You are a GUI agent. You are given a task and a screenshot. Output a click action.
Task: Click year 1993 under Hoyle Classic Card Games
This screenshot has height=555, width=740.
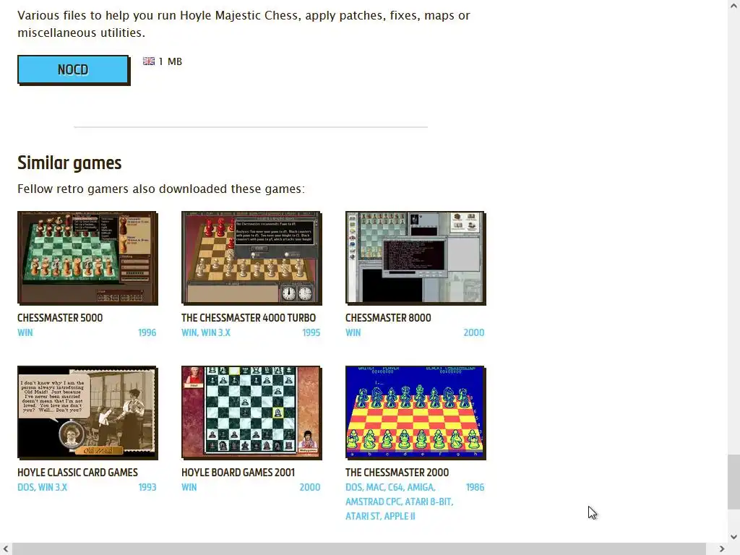point(147,487)
